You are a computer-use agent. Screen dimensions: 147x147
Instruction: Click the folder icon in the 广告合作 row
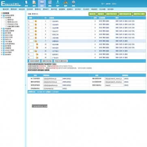(37, 58)
